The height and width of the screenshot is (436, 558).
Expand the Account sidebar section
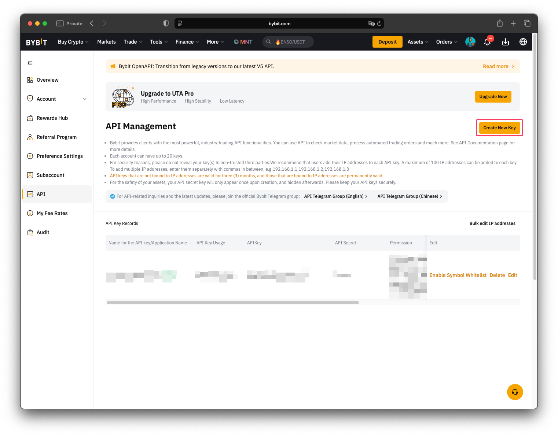tap(85, 99)
